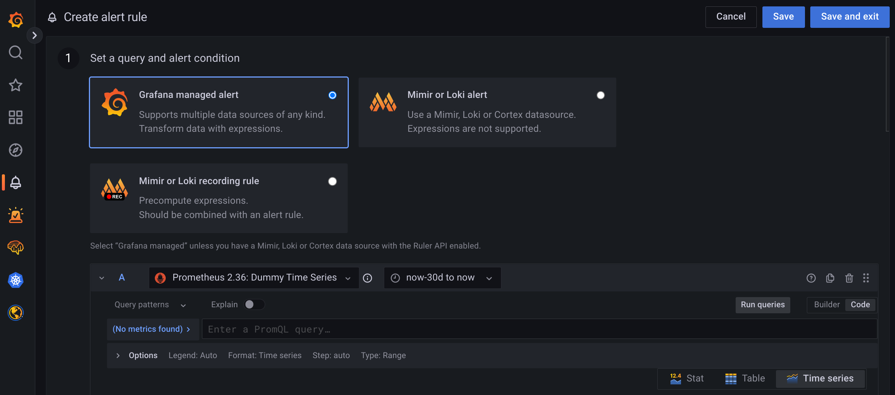This screenshot has height=395, width=895.
Task: Select Mimir or Loki recording rule radio
Action: (x=332, y=181)
